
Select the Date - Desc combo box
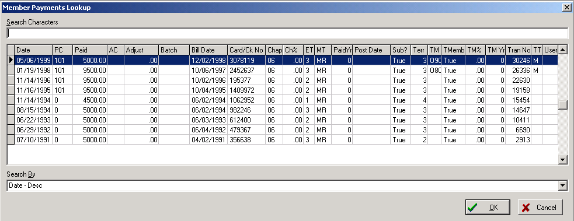click(x=287, y=186)
